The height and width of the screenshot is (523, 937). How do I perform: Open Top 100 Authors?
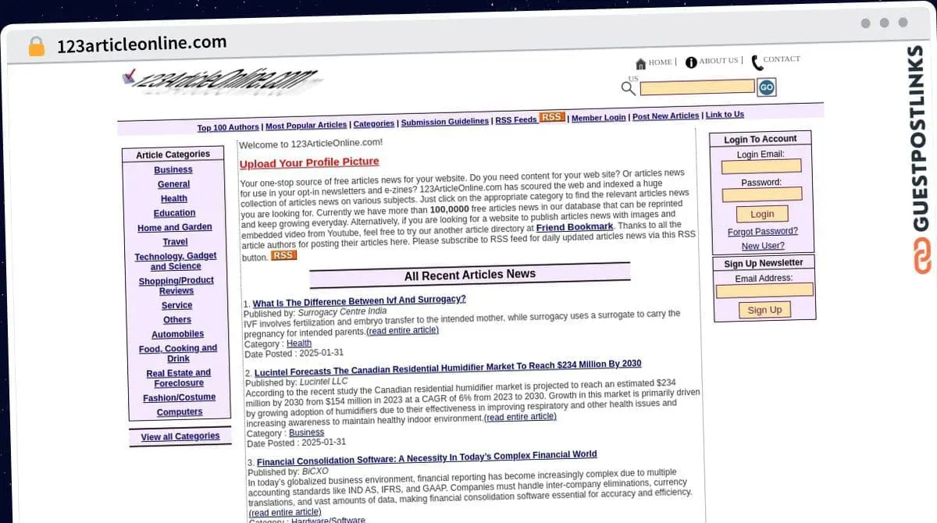(228, 127)
